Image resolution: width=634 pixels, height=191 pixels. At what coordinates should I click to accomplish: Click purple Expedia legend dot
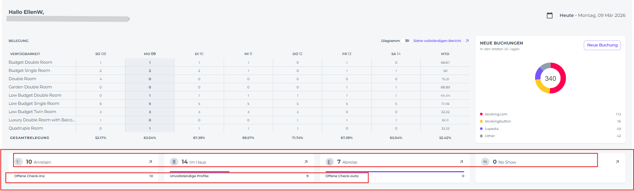[x=481, y=129]
